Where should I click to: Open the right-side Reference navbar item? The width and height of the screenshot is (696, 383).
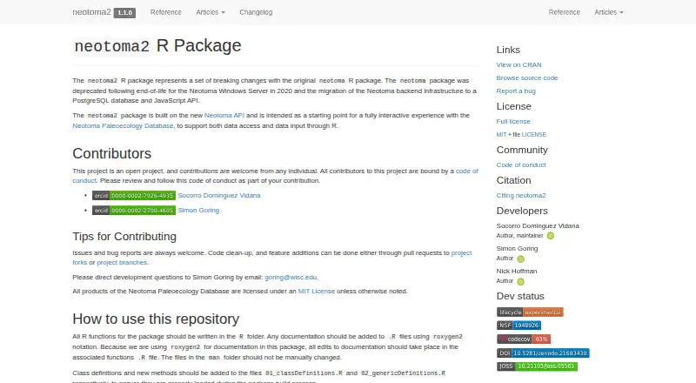[x=564, y=12]
